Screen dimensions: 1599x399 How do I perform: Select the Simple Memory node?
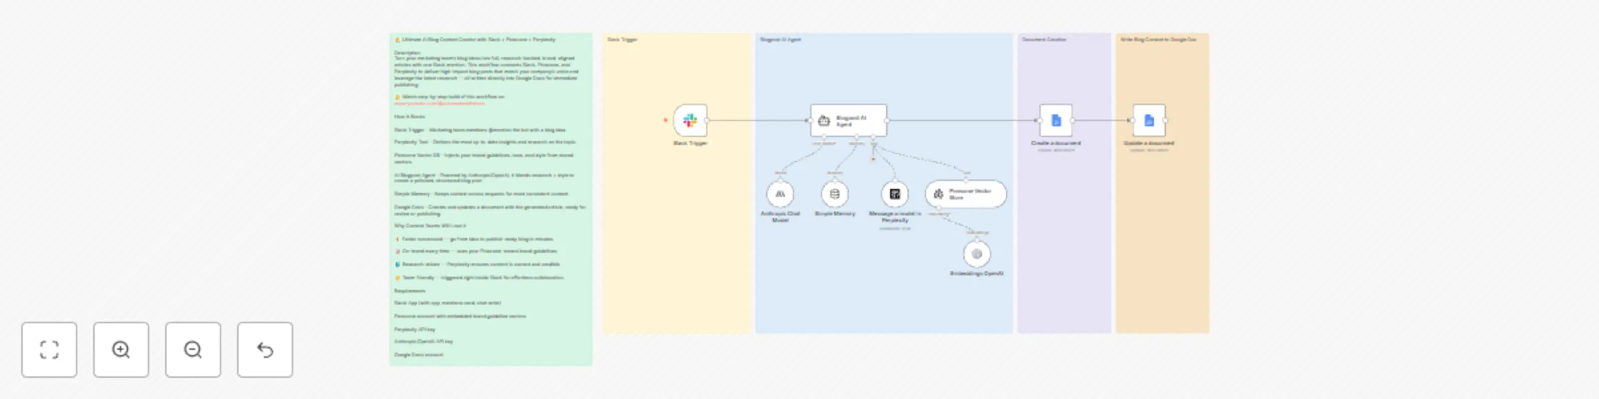pos(835,194)
